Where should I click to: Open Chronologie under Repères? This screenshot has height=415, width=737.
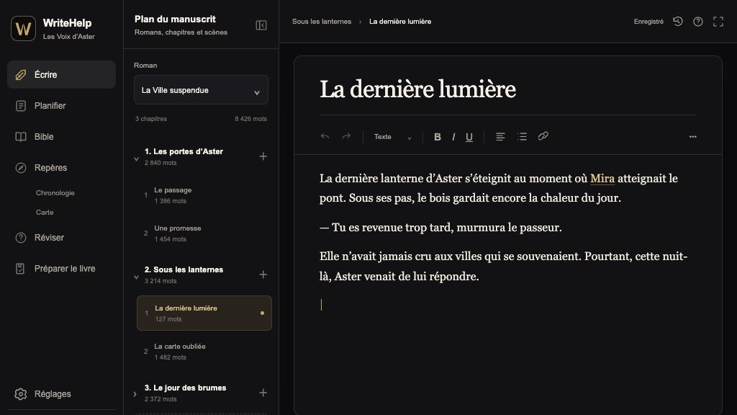pyautogui.click(x=55, y=193)
